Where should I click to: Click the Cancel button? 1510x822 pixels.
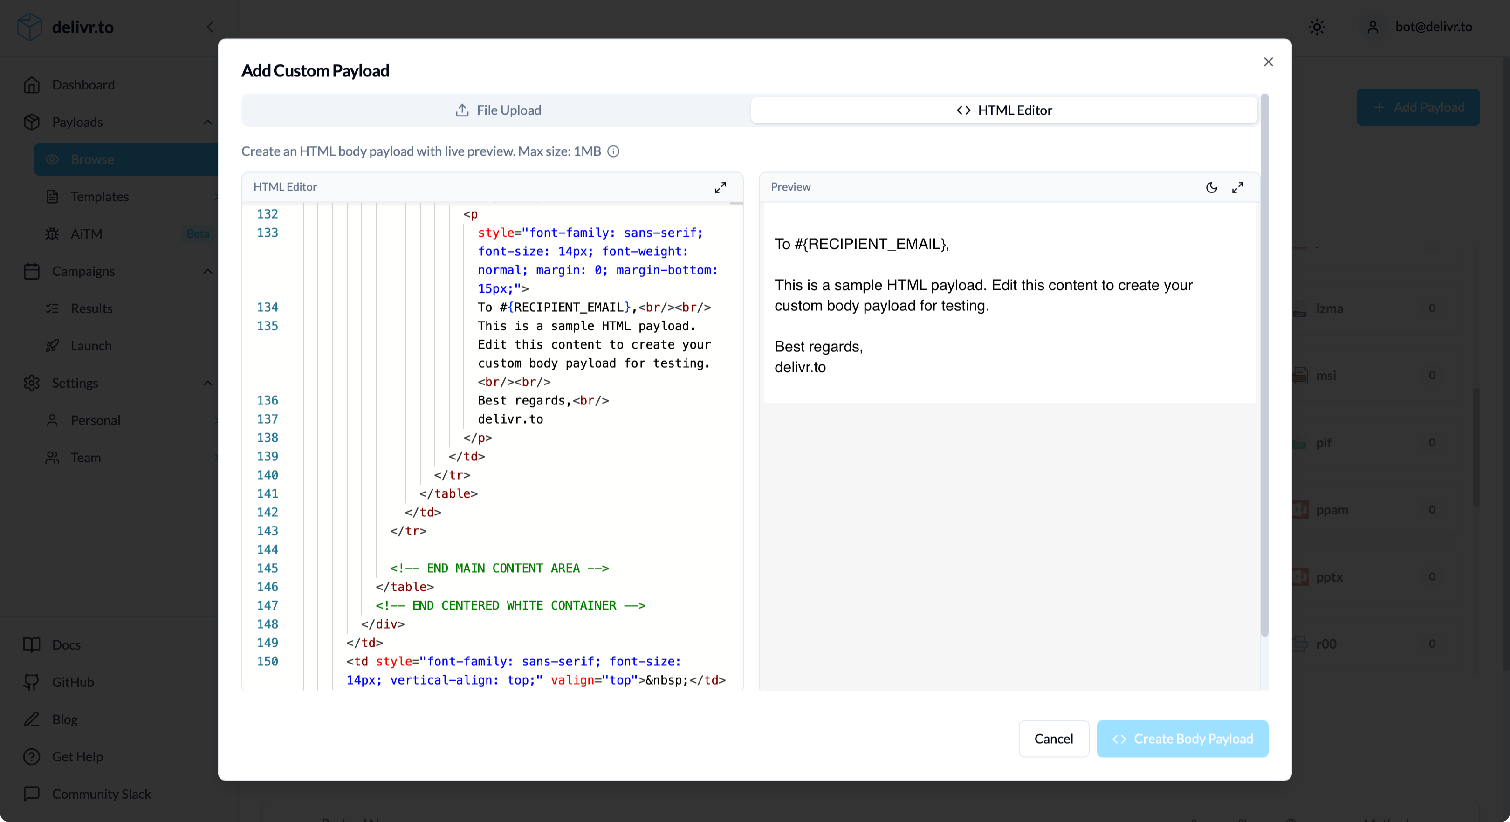pos(1053,739)
